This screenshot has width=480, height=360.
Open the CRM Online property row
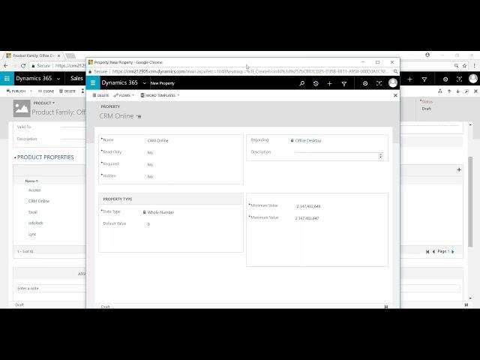click(39, 201)
